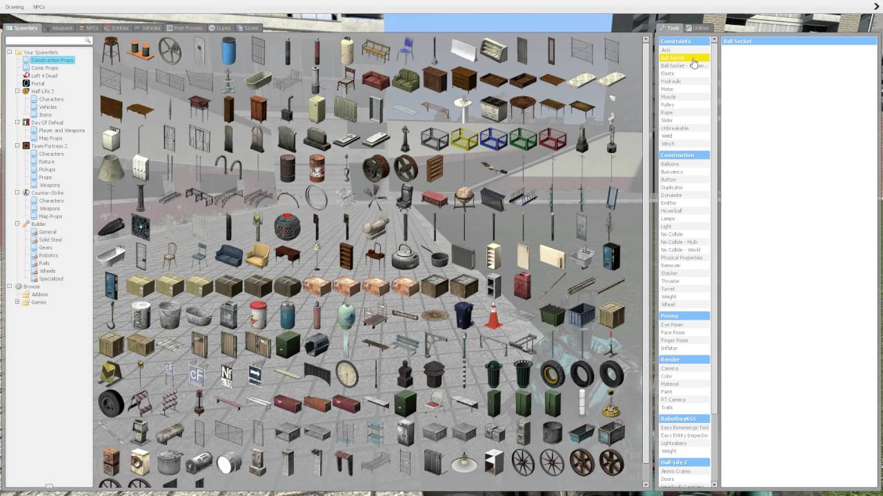883x496 pixels.
Task: Click the Portal spawnlist icon
Action: (x=26, y=83)
